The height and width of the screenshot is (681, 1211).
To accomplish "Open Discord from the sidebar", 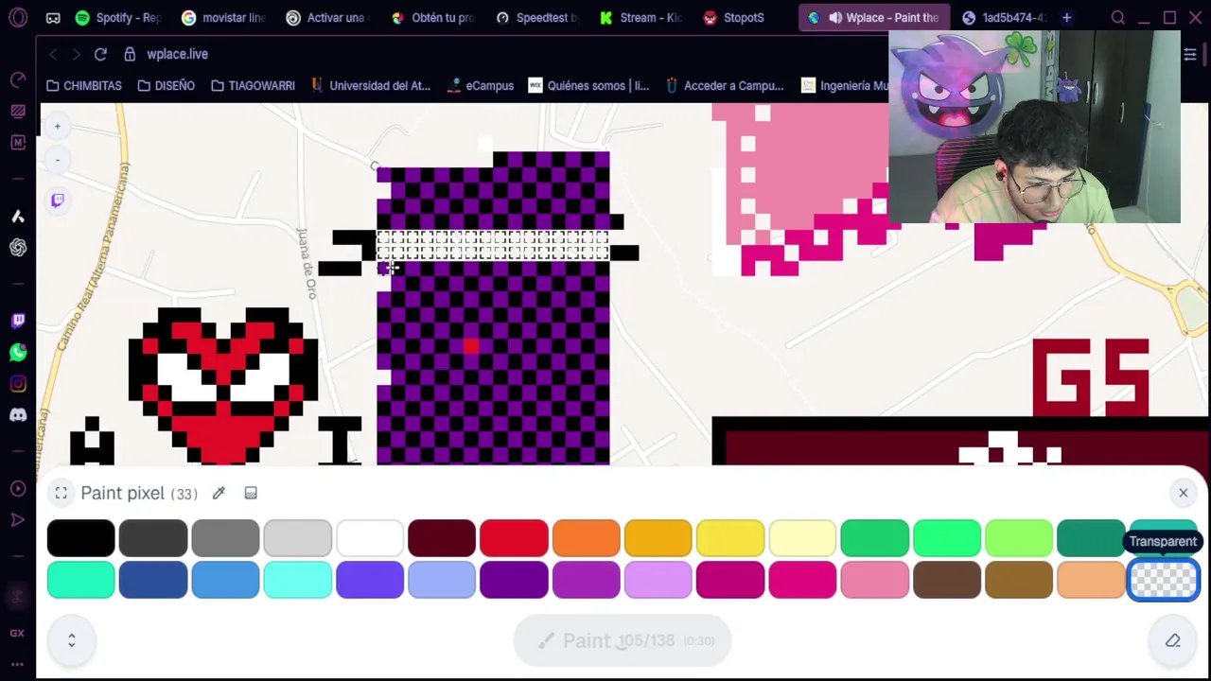I will [18, 414].
